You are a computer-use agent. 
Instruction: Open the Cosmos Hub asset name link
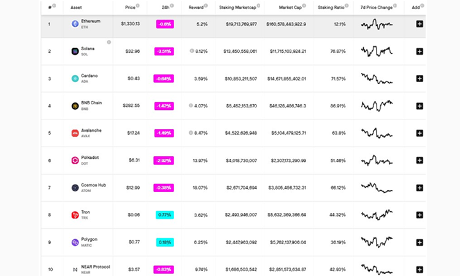[93, 185]
